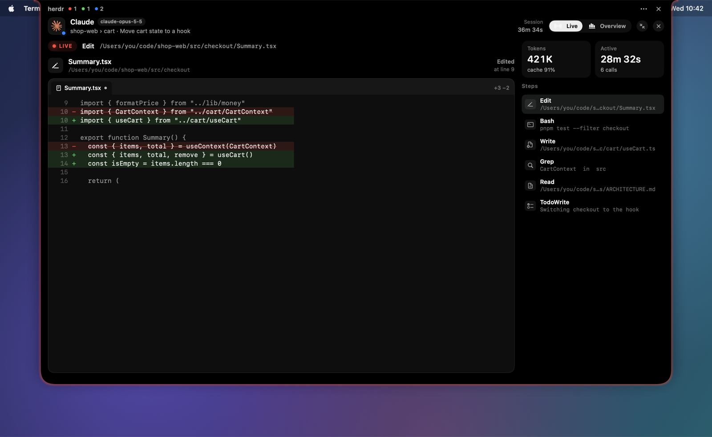This screenshot has width=712, height=437.
Task: Click added line importing useCart
Action: tap(171, 120)
